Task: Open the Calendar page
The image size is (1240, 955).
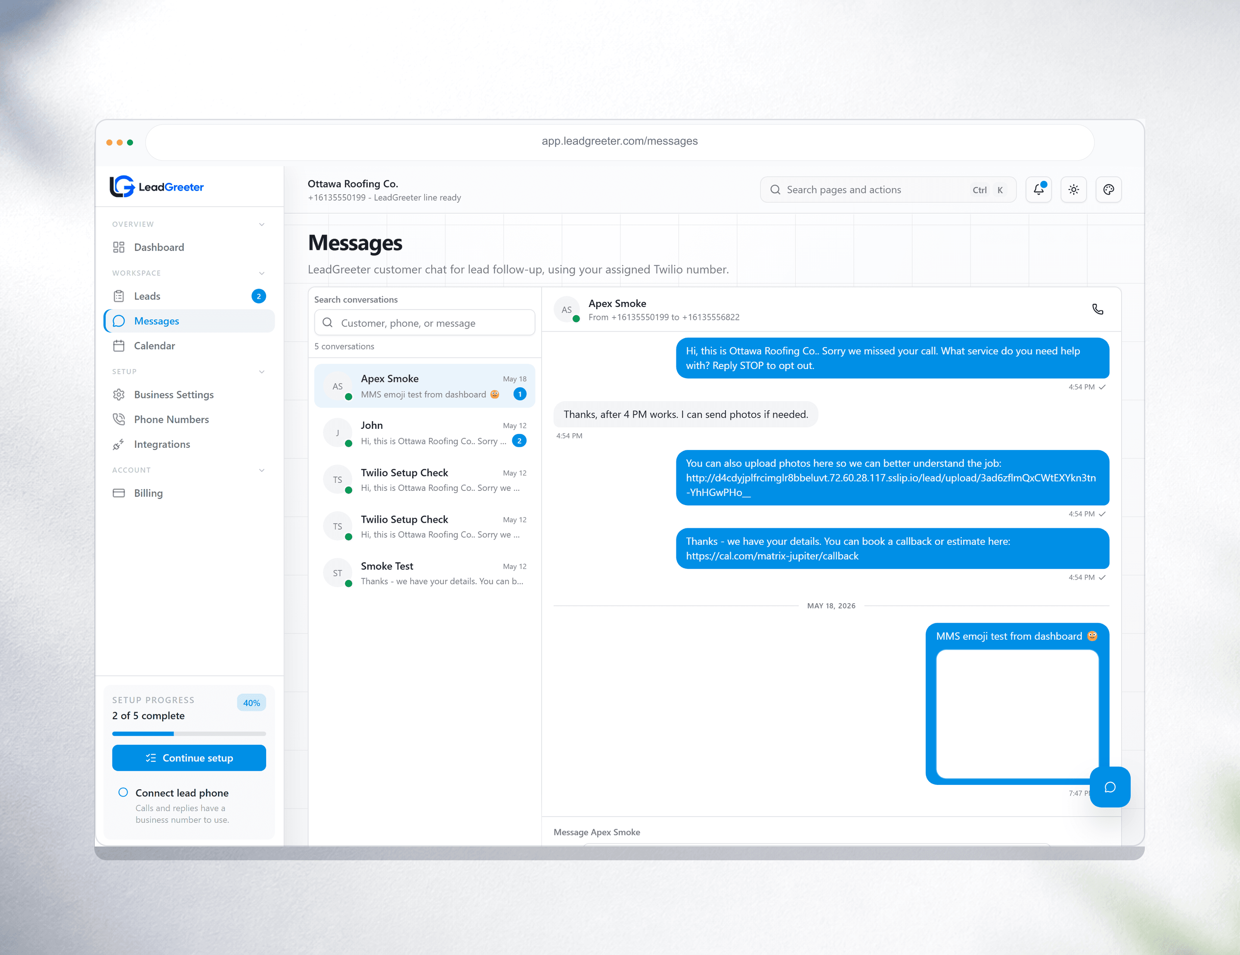Action: click(189, 346)
